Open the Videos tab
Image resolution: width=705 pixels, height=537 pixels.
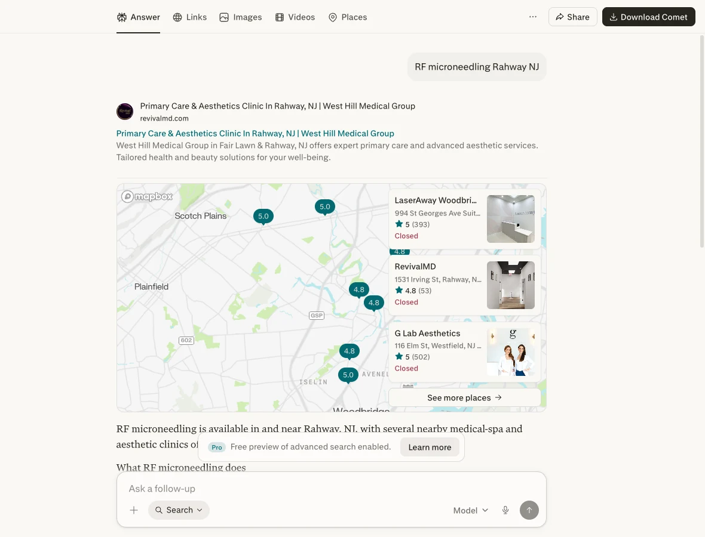[x=295, y=17]
